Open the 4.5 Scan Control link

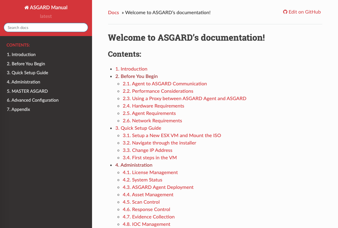pyautogui.click(x=141, y=202)
